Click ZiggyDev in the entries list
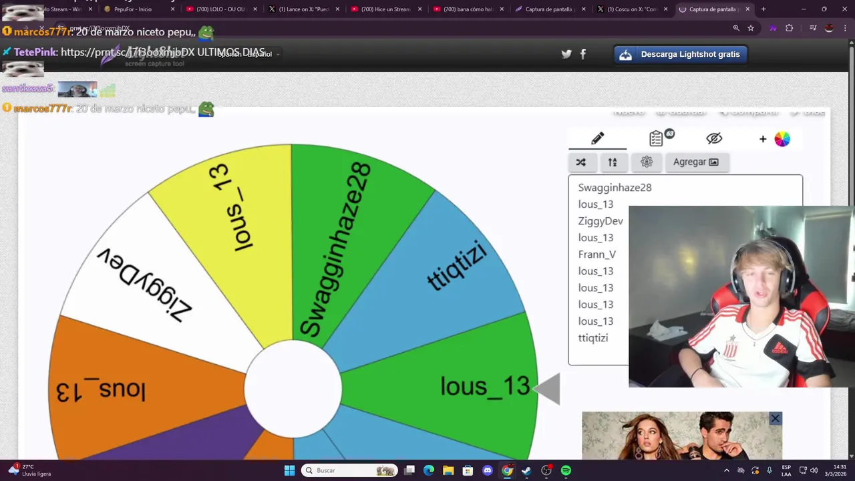Screen dimensions: 855x481 tap(601, 221)
